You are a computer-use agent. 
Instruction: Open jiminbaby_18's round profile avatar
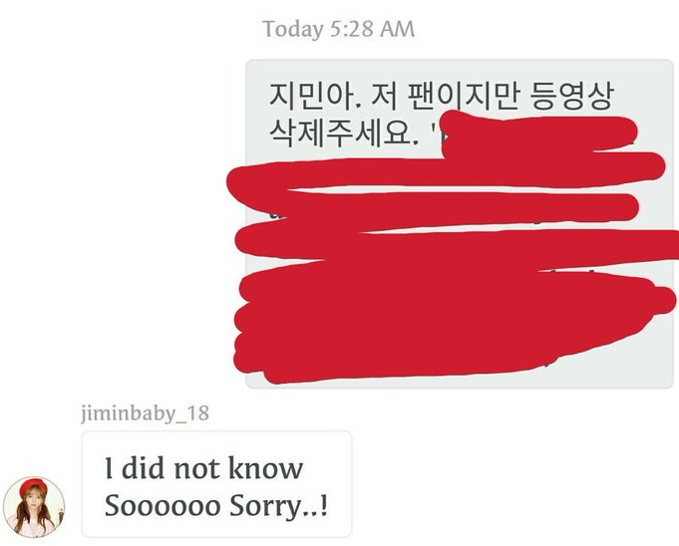pos(34,507)
